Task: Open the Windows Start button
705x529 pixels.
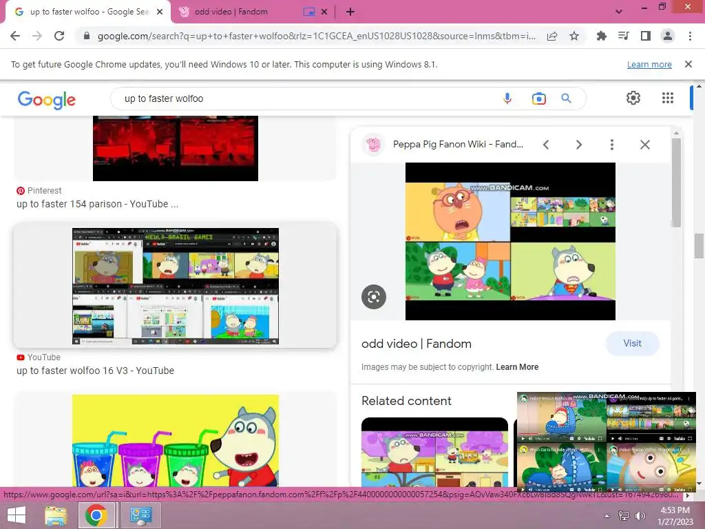Action: (16, 515)
